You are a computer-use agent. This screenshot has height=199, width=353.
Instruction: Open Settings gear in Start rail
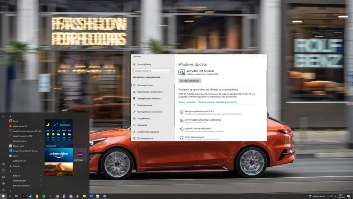click(3, 184)
